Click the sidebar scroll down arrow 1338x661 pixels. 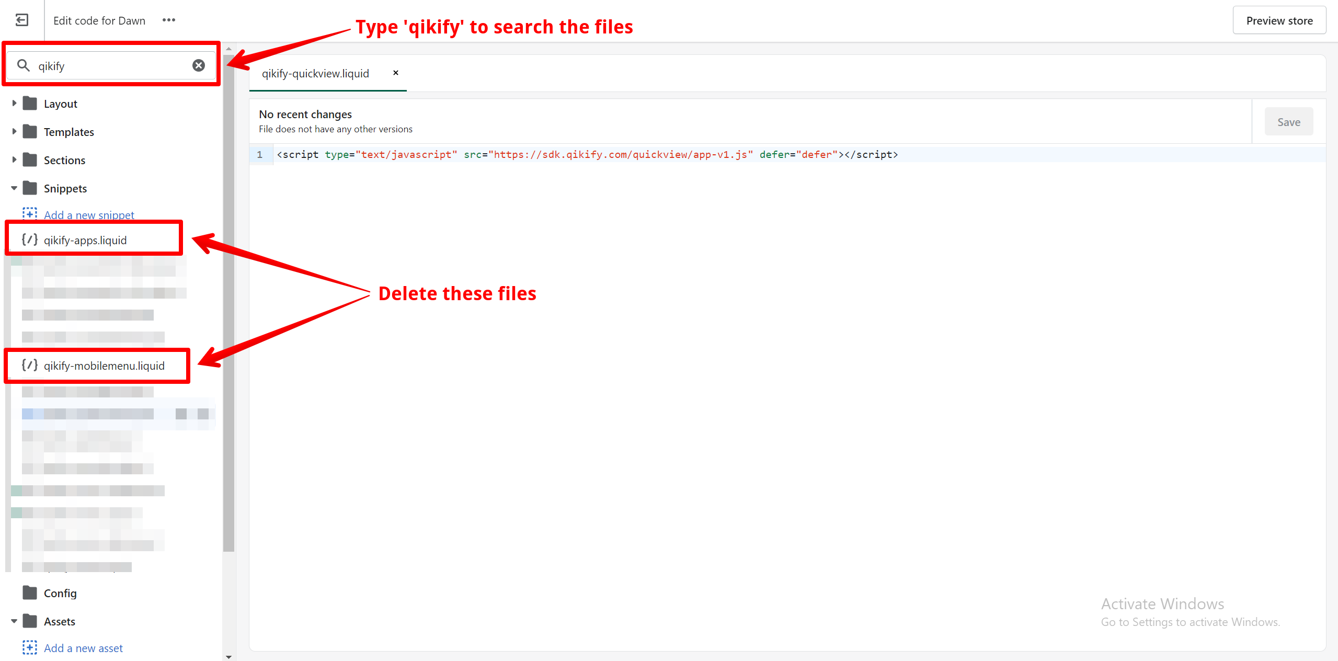click(228, 656)
